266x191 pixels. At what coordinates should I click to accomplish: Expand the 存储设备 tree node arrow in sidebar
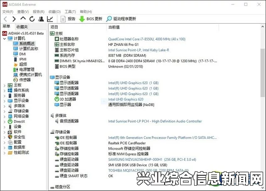(5, 111)
